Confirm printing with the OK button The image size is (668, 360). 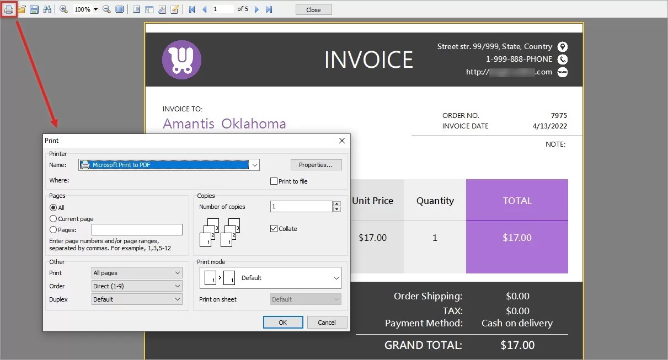tap(282, 322)
